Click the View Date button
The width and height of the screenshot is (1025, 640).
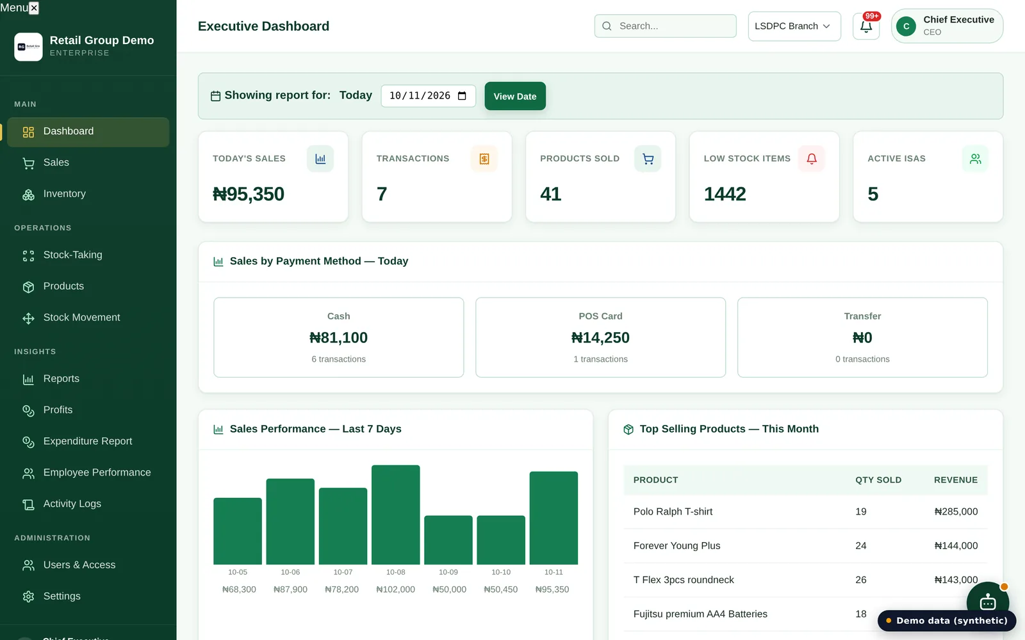(515, 96)
